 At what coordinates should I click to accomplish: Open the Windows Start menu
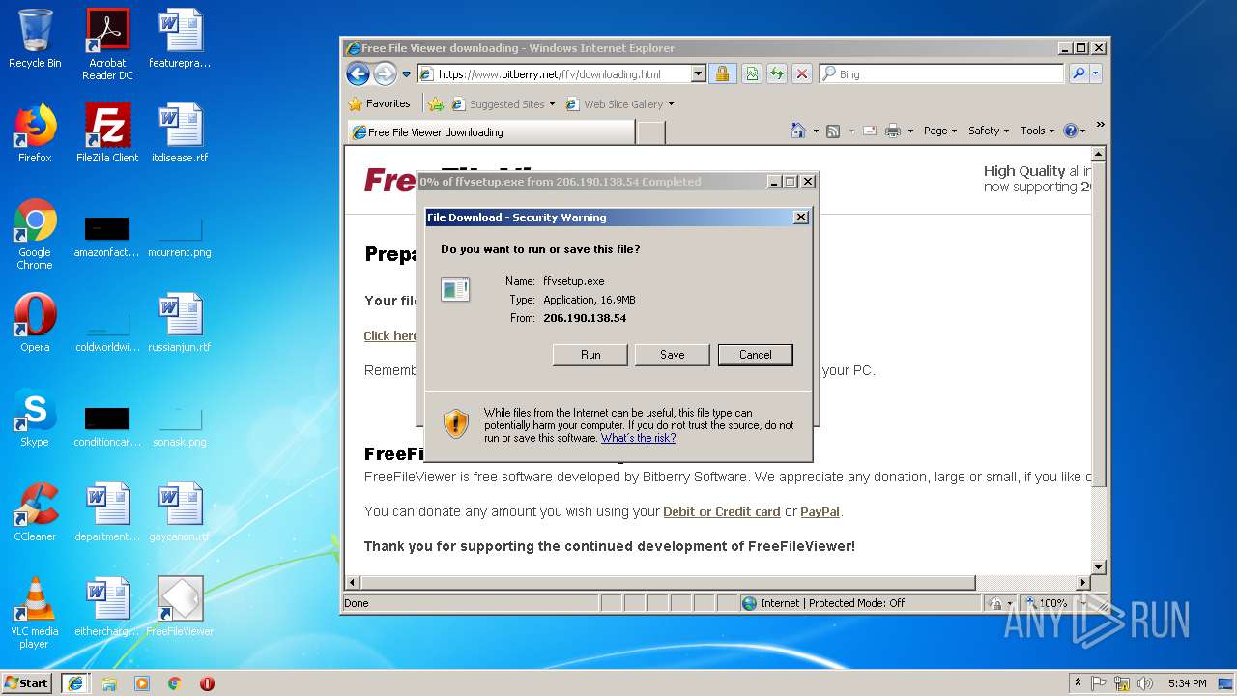[27, 682]
